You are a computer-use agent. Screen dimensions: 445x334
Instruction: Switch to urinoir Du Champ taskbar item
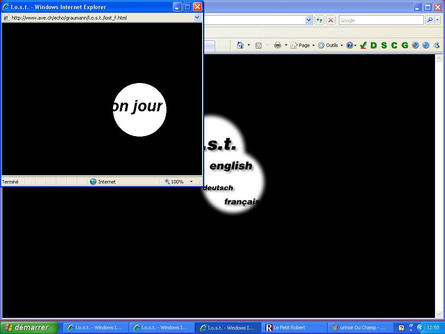click(x=360, y=327)
